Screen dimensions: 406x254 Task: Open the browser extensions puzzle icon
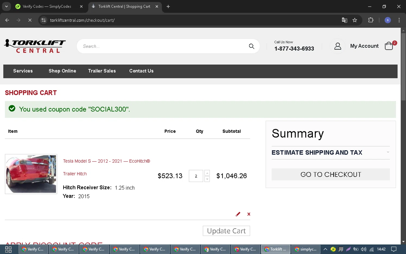tap(371, 20)
